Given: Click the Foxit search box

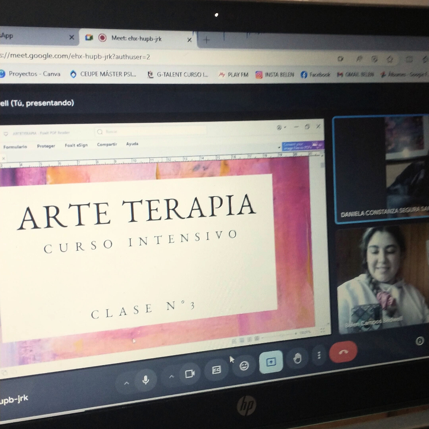Looking at the screenshot, I should coord(151,131).
